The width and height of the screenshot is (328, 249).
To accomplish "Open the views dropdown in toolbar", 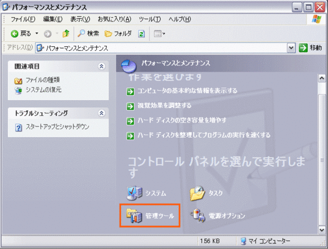I will coord(159,34).
